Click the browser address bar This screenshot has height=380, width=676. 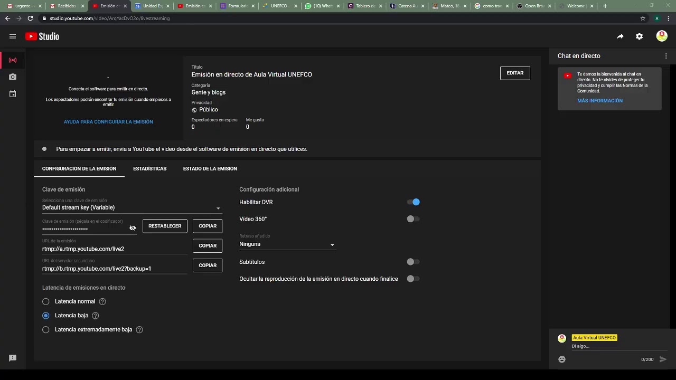(338, 18)
